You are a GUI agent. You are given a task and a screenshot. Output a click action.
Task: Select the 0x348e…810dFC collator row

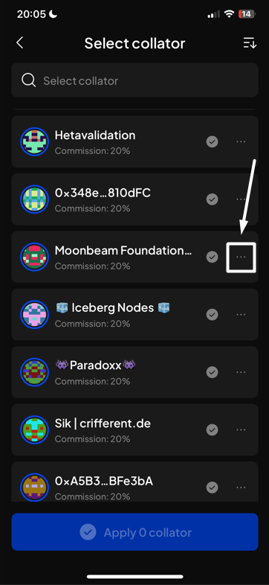(x=134, y=199)
